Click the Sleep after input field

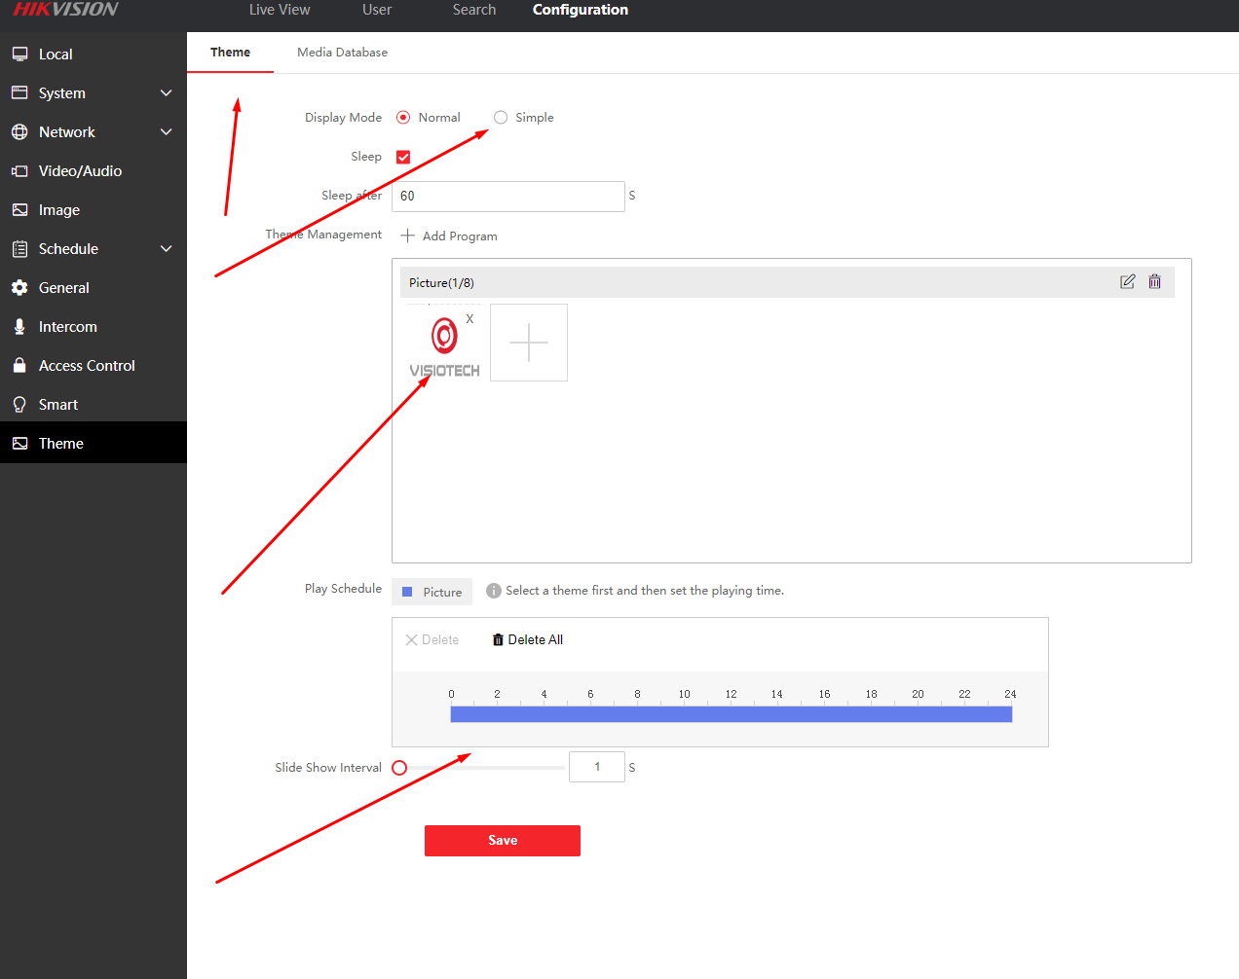[507, 197]
